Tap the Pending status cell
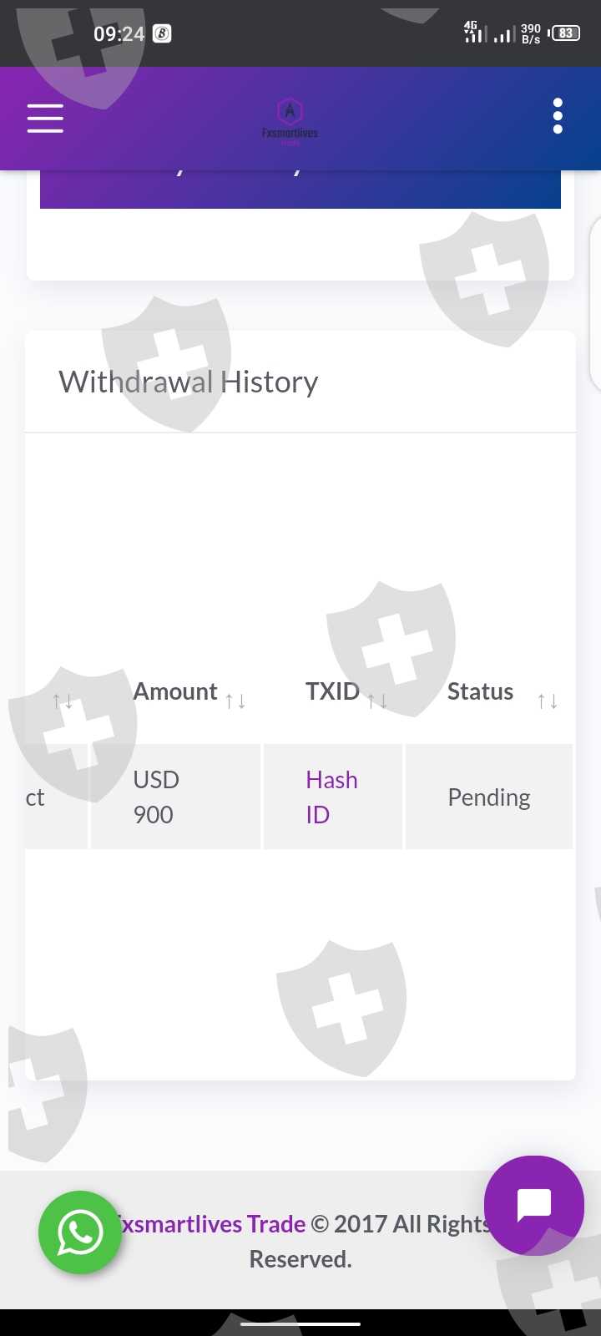Screen dimensions: 601x1336 coord(489,797)
